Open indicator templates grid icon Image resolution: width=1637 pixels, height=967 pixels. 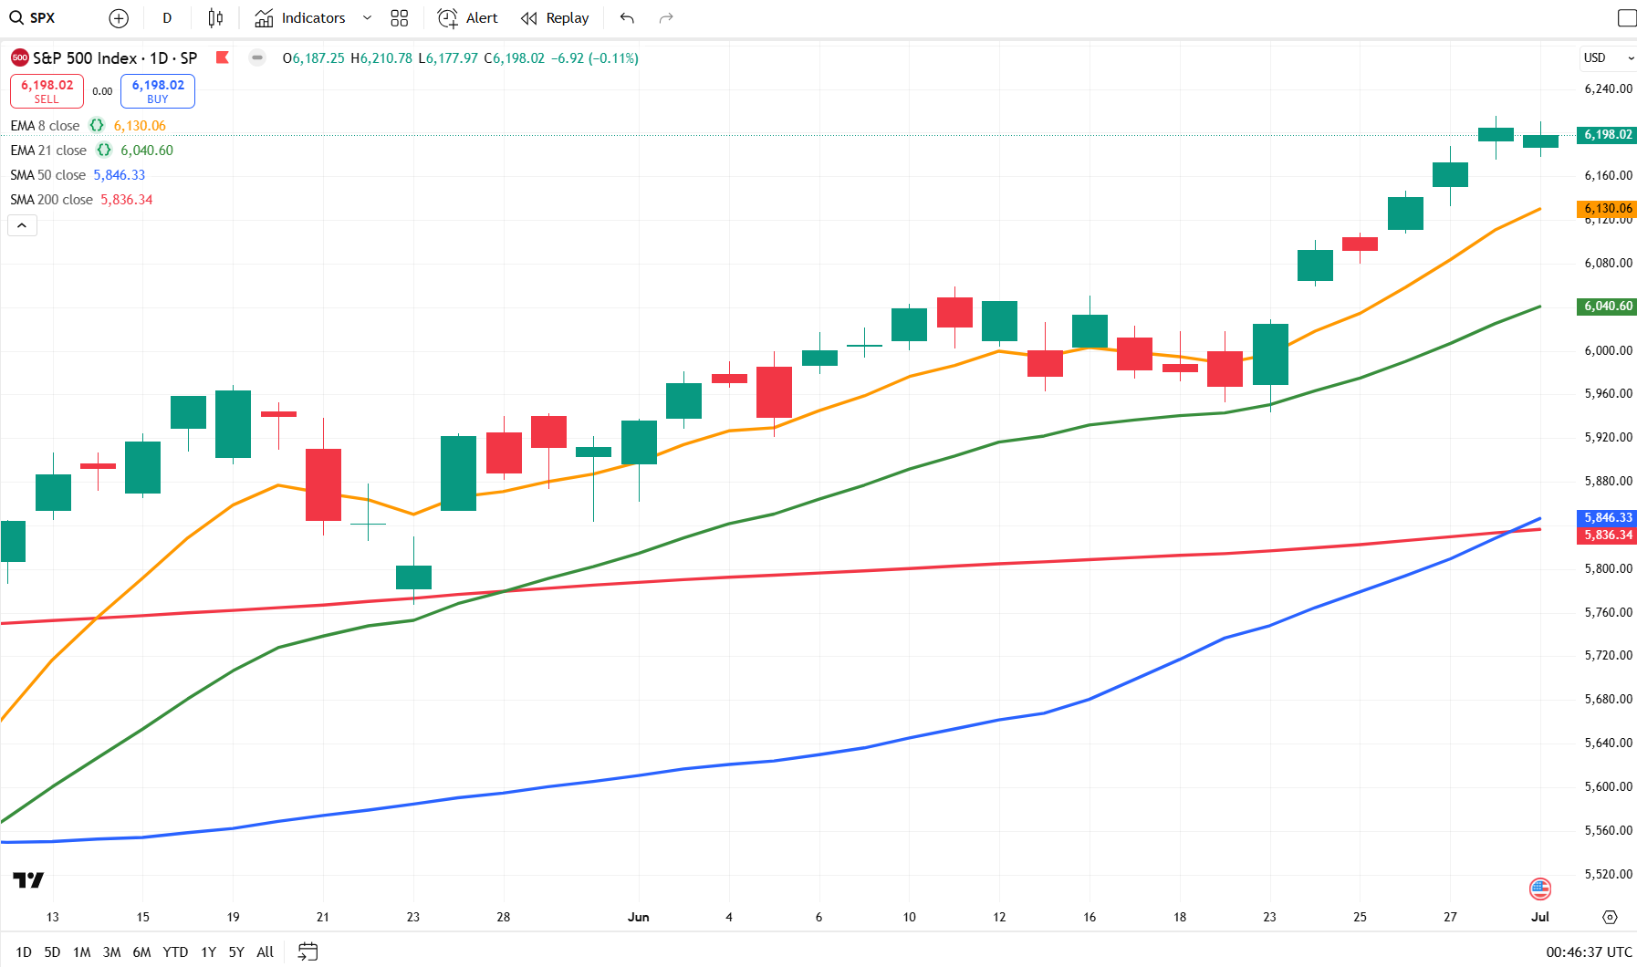(400, 18)
